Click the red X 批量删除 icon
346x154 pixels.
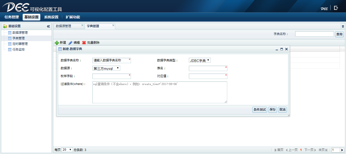(x=84, y=43)
